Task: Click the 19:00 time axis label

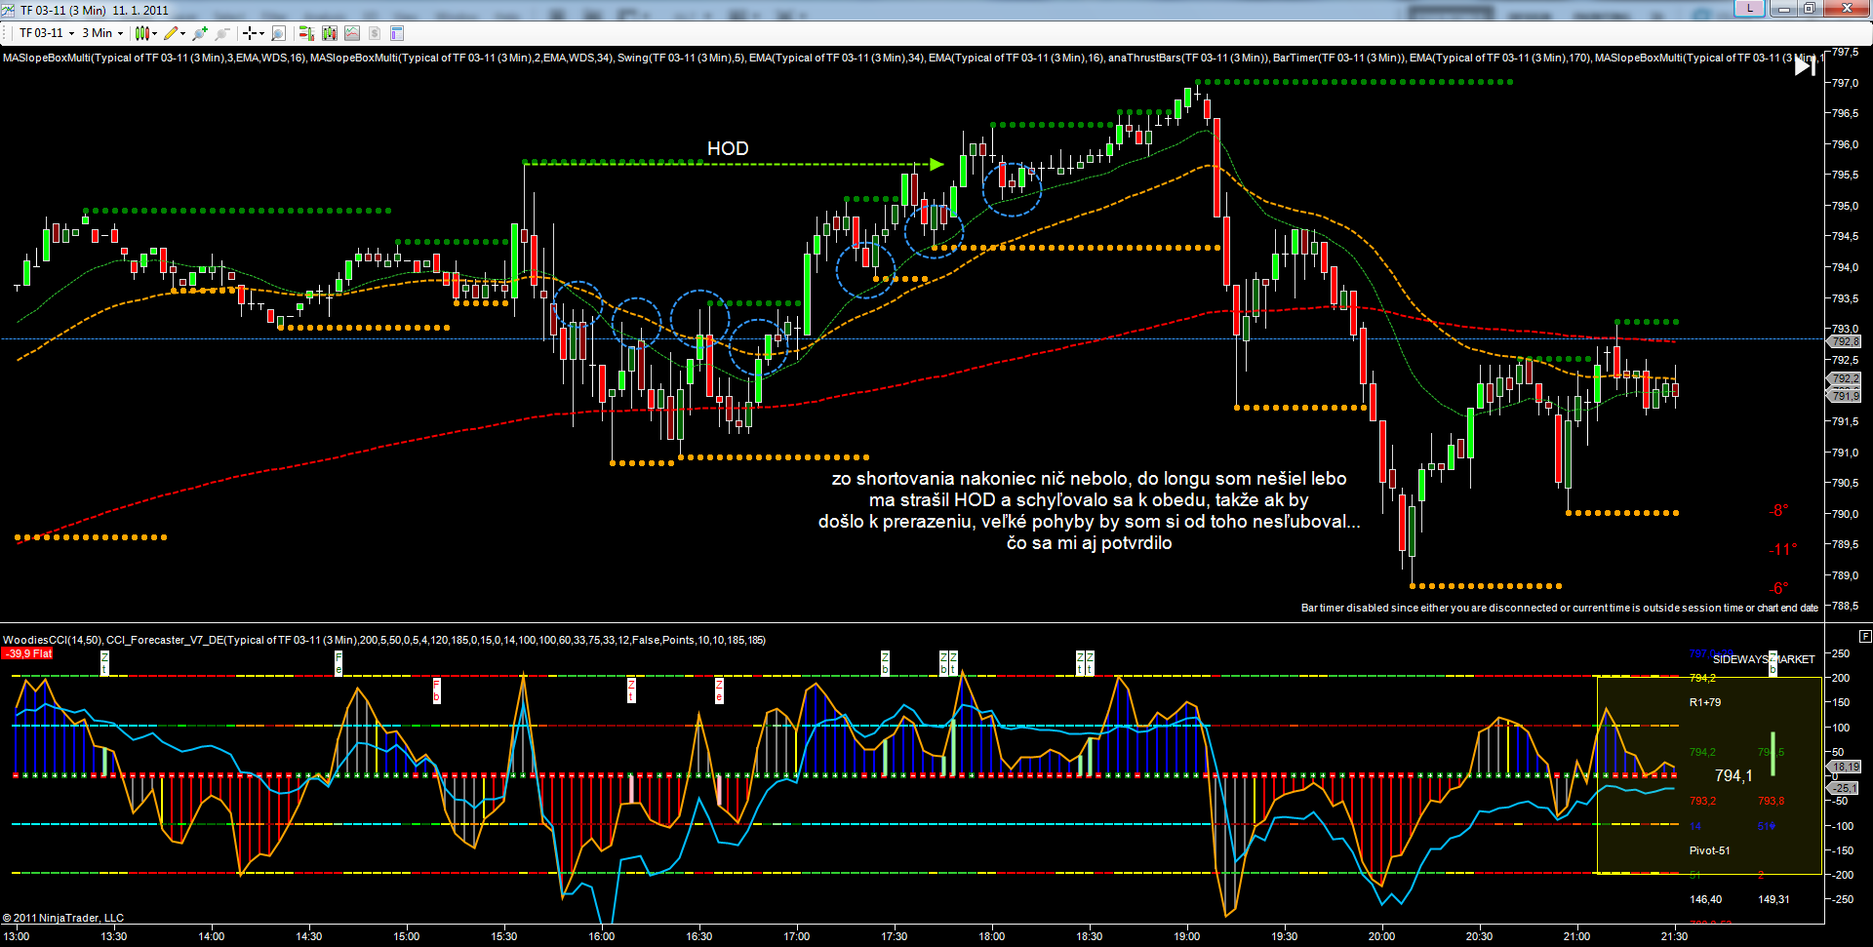Action: [1187, 936]
